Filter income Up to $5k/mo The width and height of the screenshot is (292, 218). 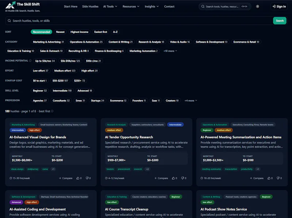click(x=45, y=61)
